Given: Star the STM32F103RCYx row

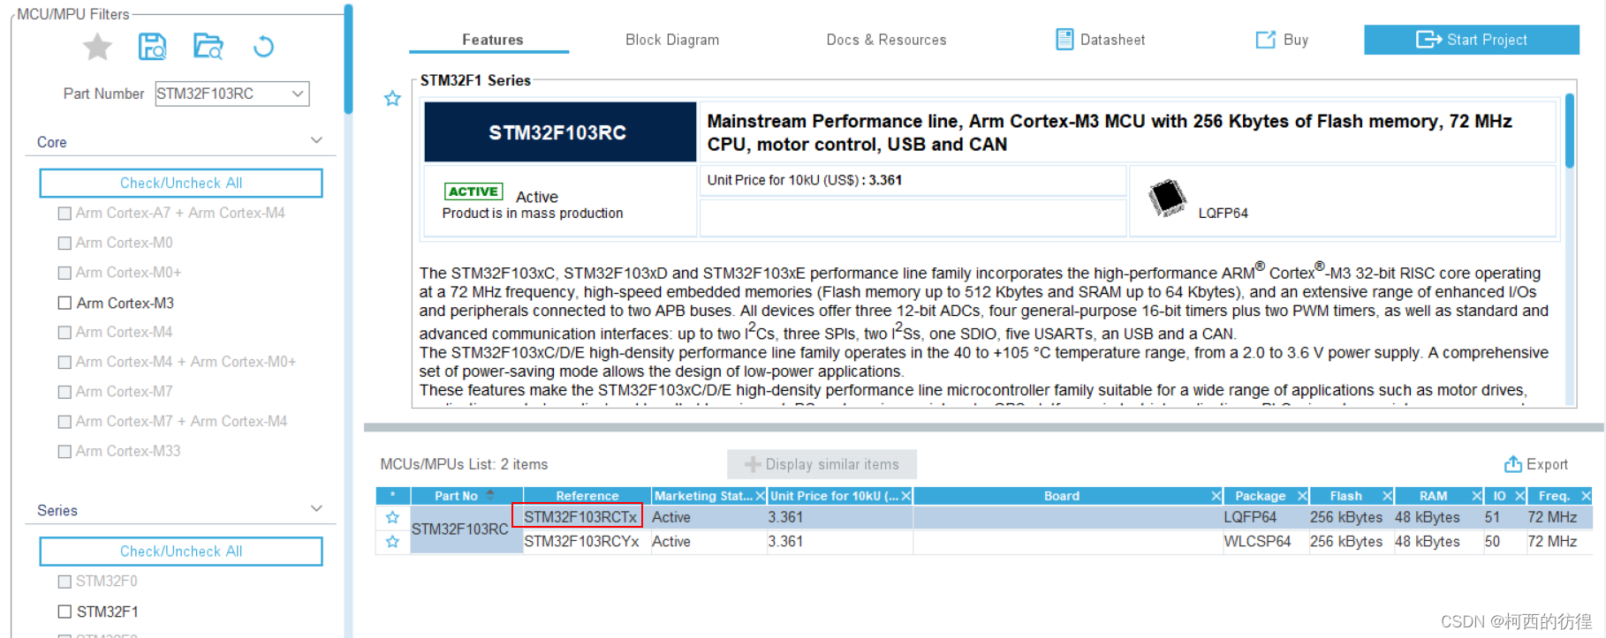Looking at the screenshot, I should [x=392, y=542].
